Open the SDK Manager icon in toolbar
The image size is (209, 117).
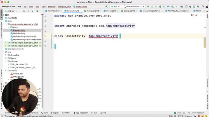(198, 6)
